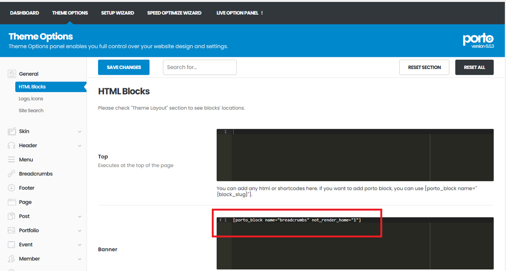The height and width of the screenshot is (271, 506).
Task: Click the Page window icon
Action: click(x=11, y=202)
